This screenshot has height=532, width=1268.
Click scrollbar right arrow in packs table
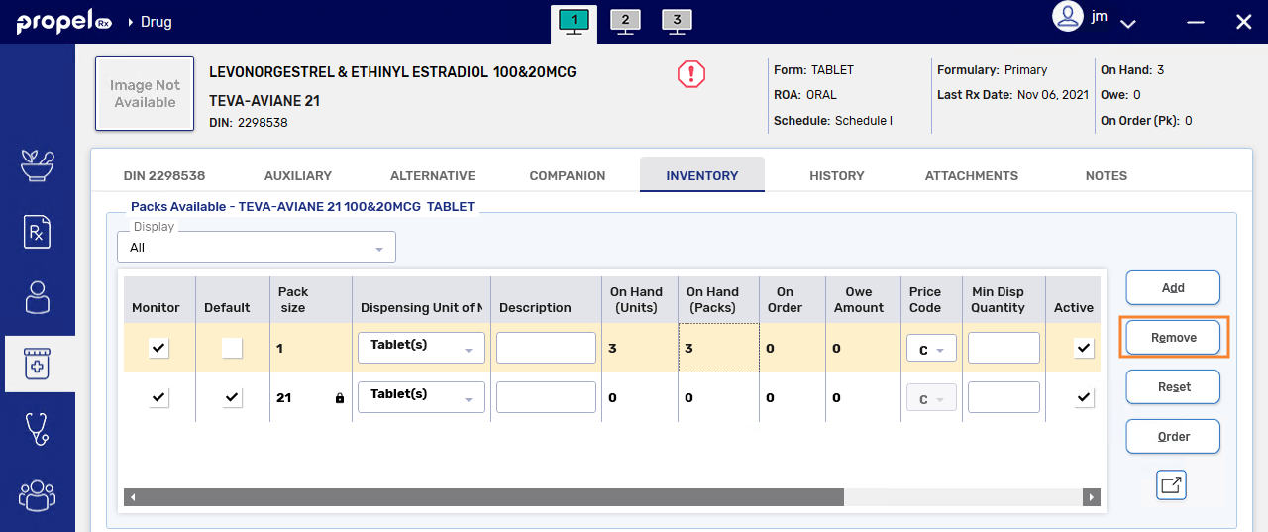click(1092, 497)
